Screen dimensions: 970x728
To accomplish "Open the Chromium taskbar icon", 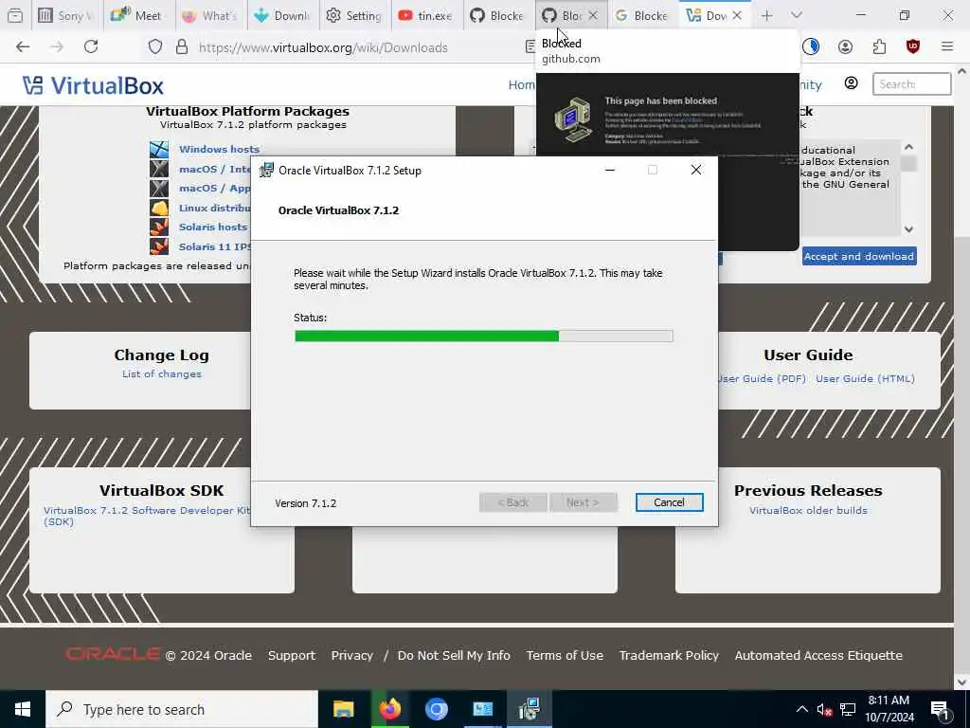I will pos(436,709).
